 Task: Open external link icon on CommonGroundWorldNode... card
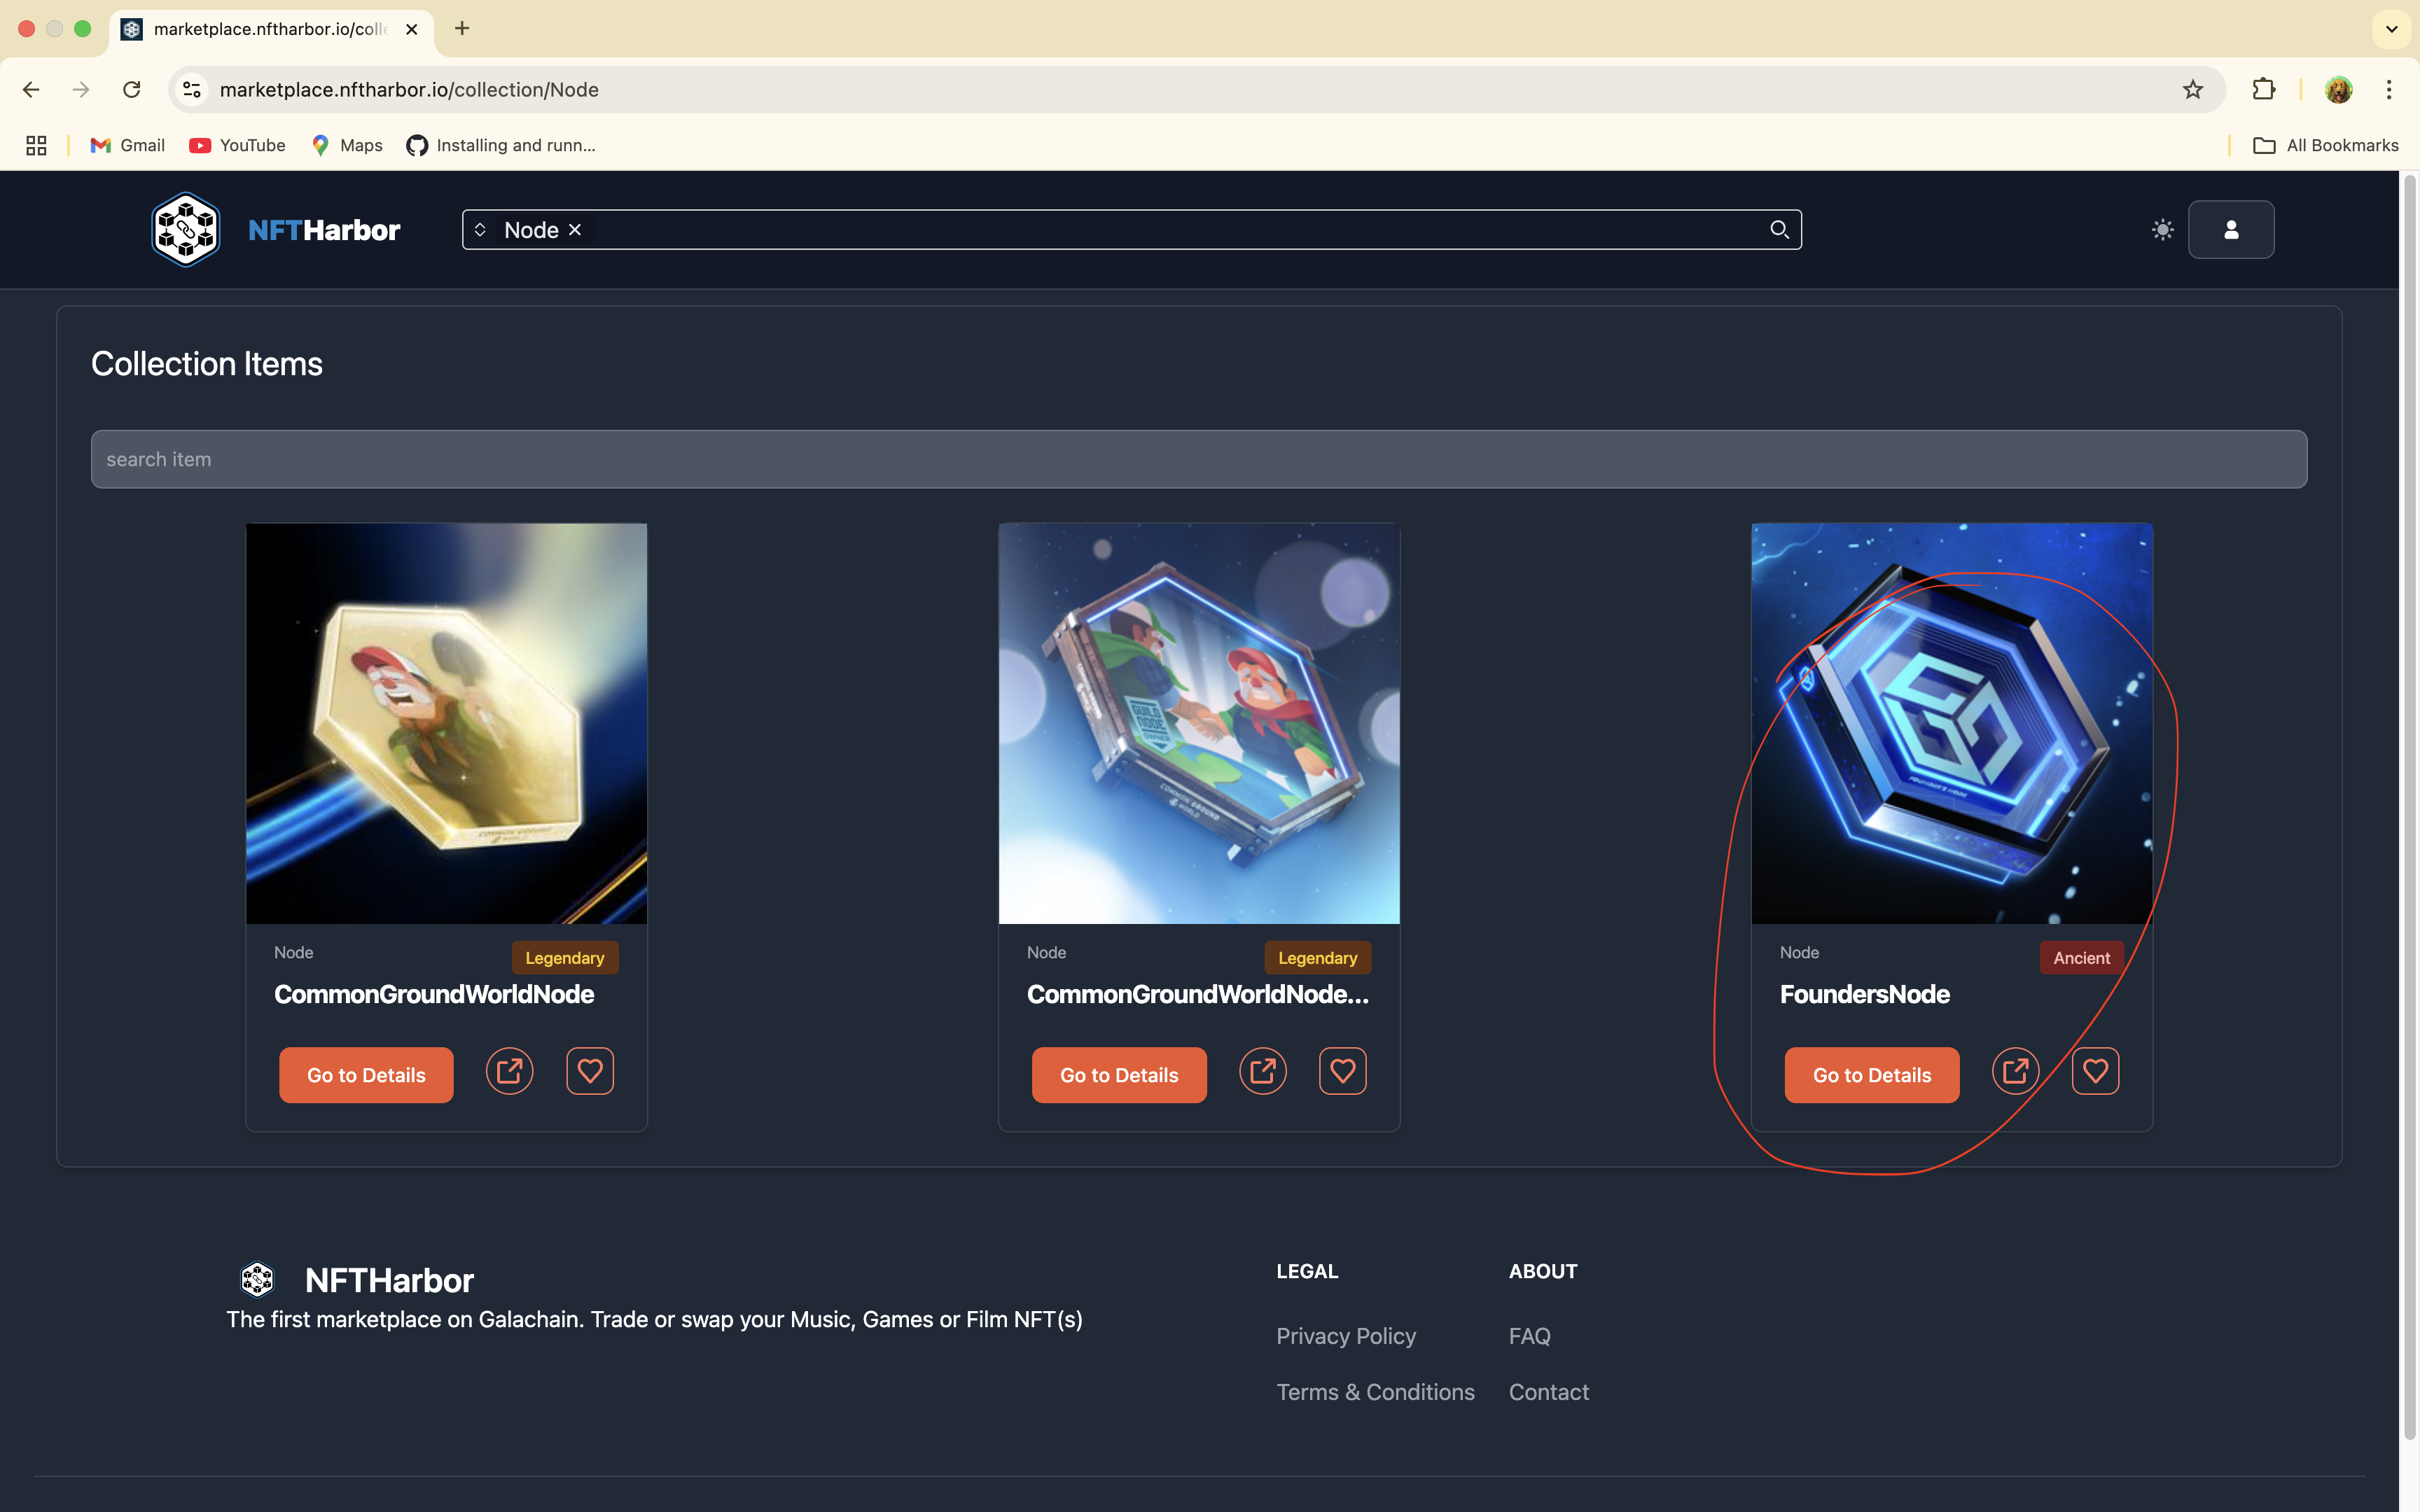click(1263, 1071)
